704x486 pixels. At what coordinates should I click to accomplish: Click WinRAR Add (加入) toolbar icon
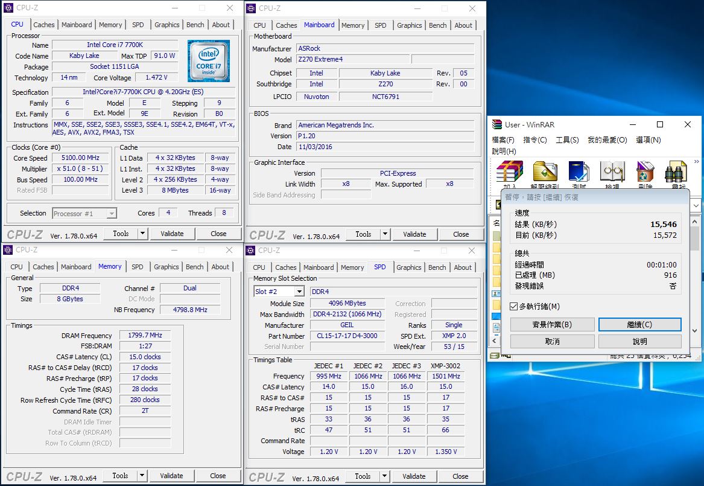point(510,171)
